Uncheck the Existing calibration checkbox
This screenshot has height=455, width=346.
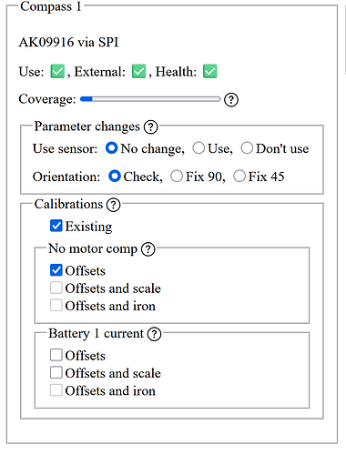(56, 226)
